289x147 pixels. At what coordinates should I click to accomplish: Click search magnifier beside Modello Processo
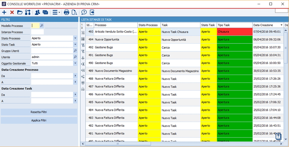click(42, 25)
